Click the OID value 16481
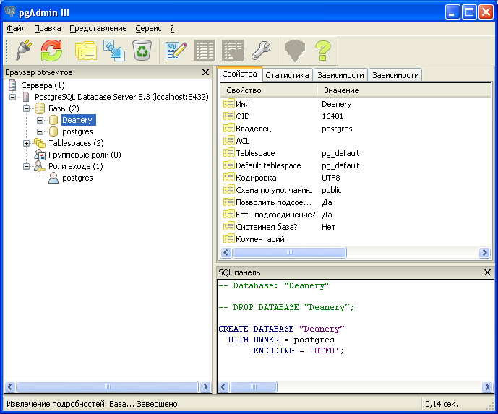 click(332, 116)
